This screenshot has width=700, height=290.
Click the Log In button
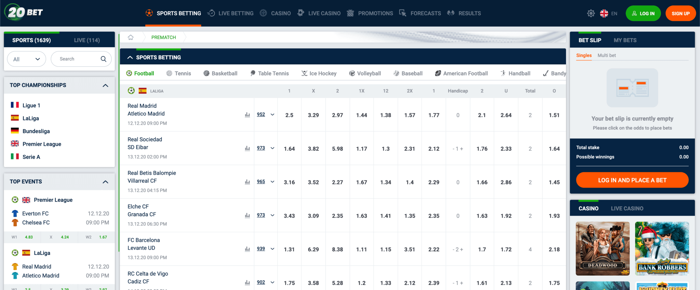[x=643, y=13]
